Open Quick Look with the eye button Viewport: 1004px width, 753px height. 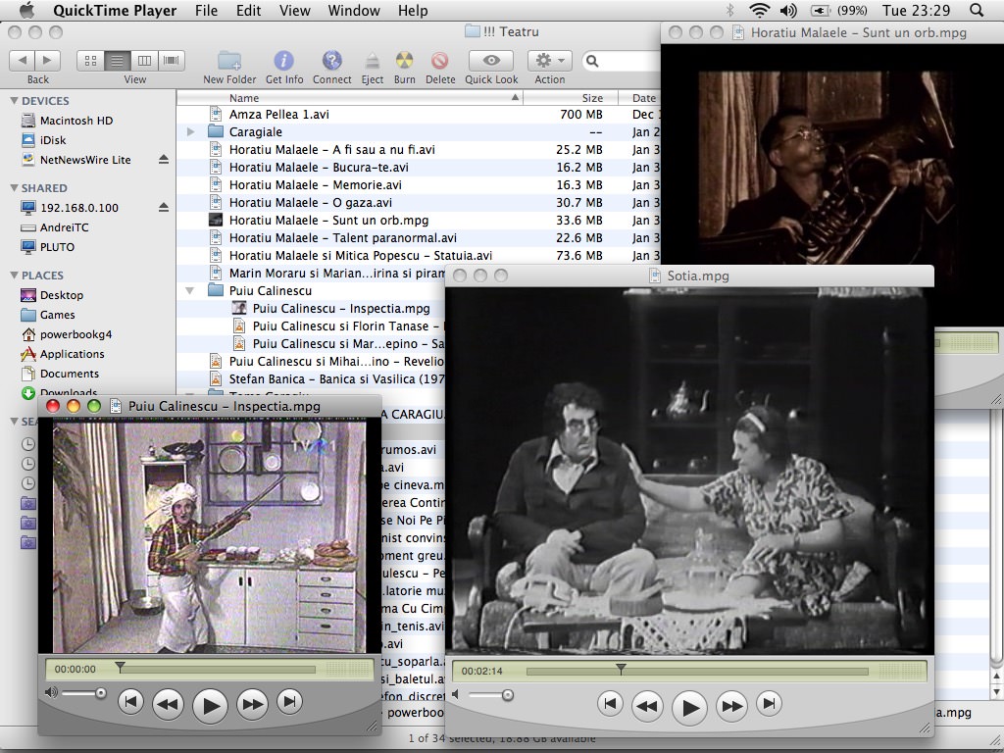pyautogui.click(x=491, y=60)
